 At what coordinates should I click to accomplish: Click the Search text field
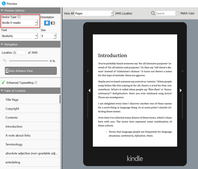(x=166, y=13)
